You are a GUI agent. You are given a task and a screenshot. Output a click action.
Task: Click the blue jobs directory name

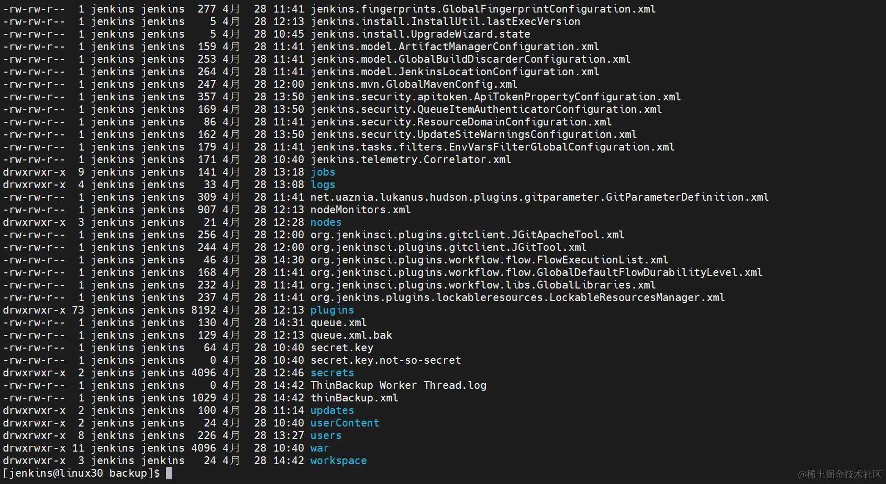click(x=323, y=172)
